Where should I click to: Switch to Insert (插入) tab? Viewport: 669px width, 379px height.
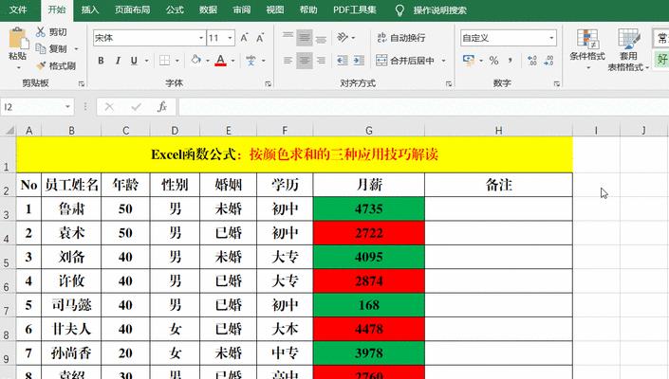pos(90,9)
